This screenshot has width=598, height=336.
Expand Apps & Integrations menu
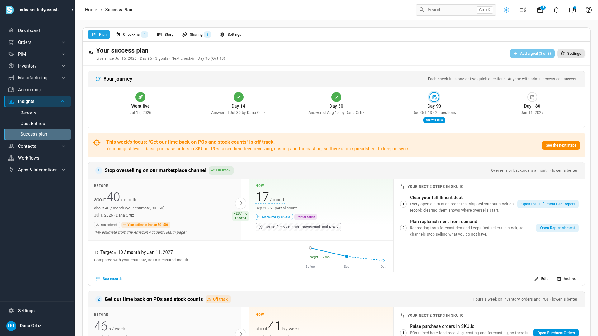coord(64,170)
